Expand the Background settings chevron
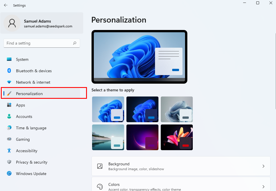Screen dimensions: 276x191 tap(263, 166)
